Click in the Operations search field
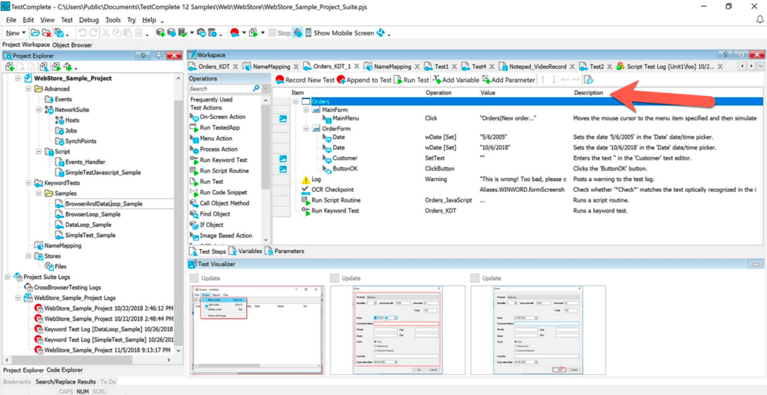This screenshot has height=395, width=767. click(x=220, y=88)
